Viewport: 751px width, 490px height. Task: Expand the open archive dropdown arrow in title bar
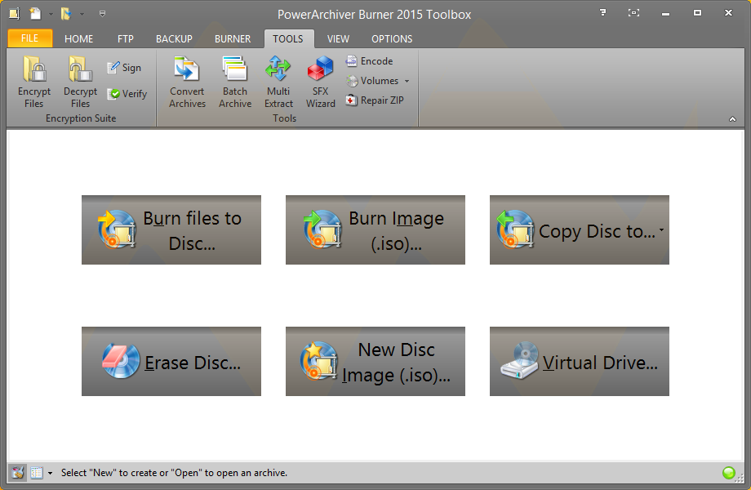[x=82, y=14]
